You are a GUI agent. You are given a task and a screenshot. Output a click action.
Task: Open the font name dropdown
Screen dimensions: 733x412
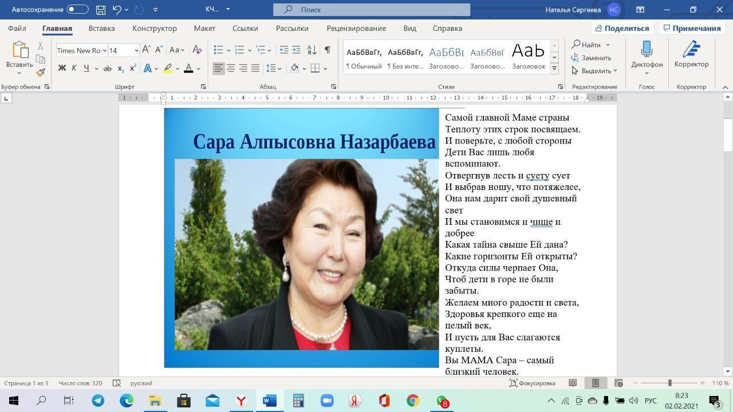tap(104, 50)
